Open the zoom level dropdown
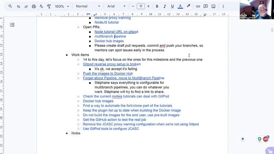Screen dimensions: 274x154 pos(62,6)
